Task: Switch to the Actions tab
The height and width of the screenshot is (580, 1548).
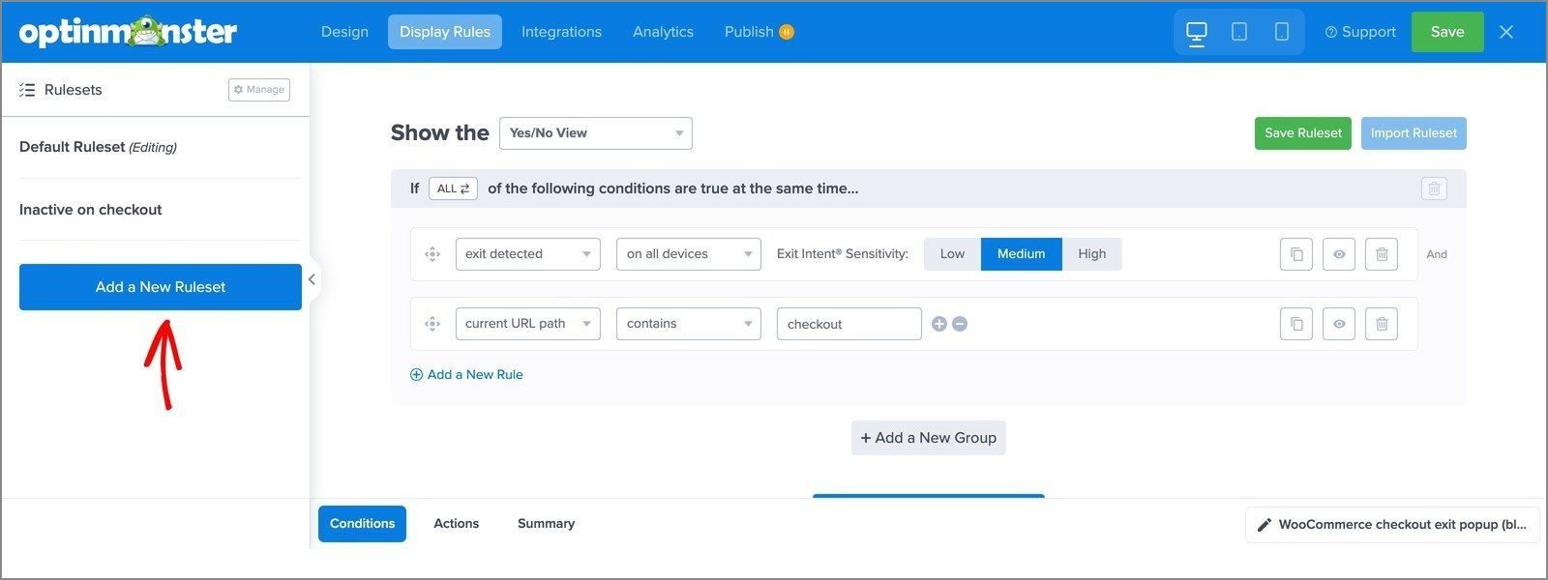Action: 456,524
